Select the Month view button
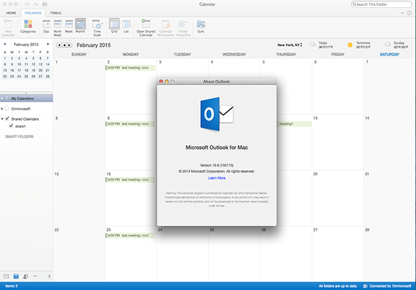 click(x=80, y=26)
